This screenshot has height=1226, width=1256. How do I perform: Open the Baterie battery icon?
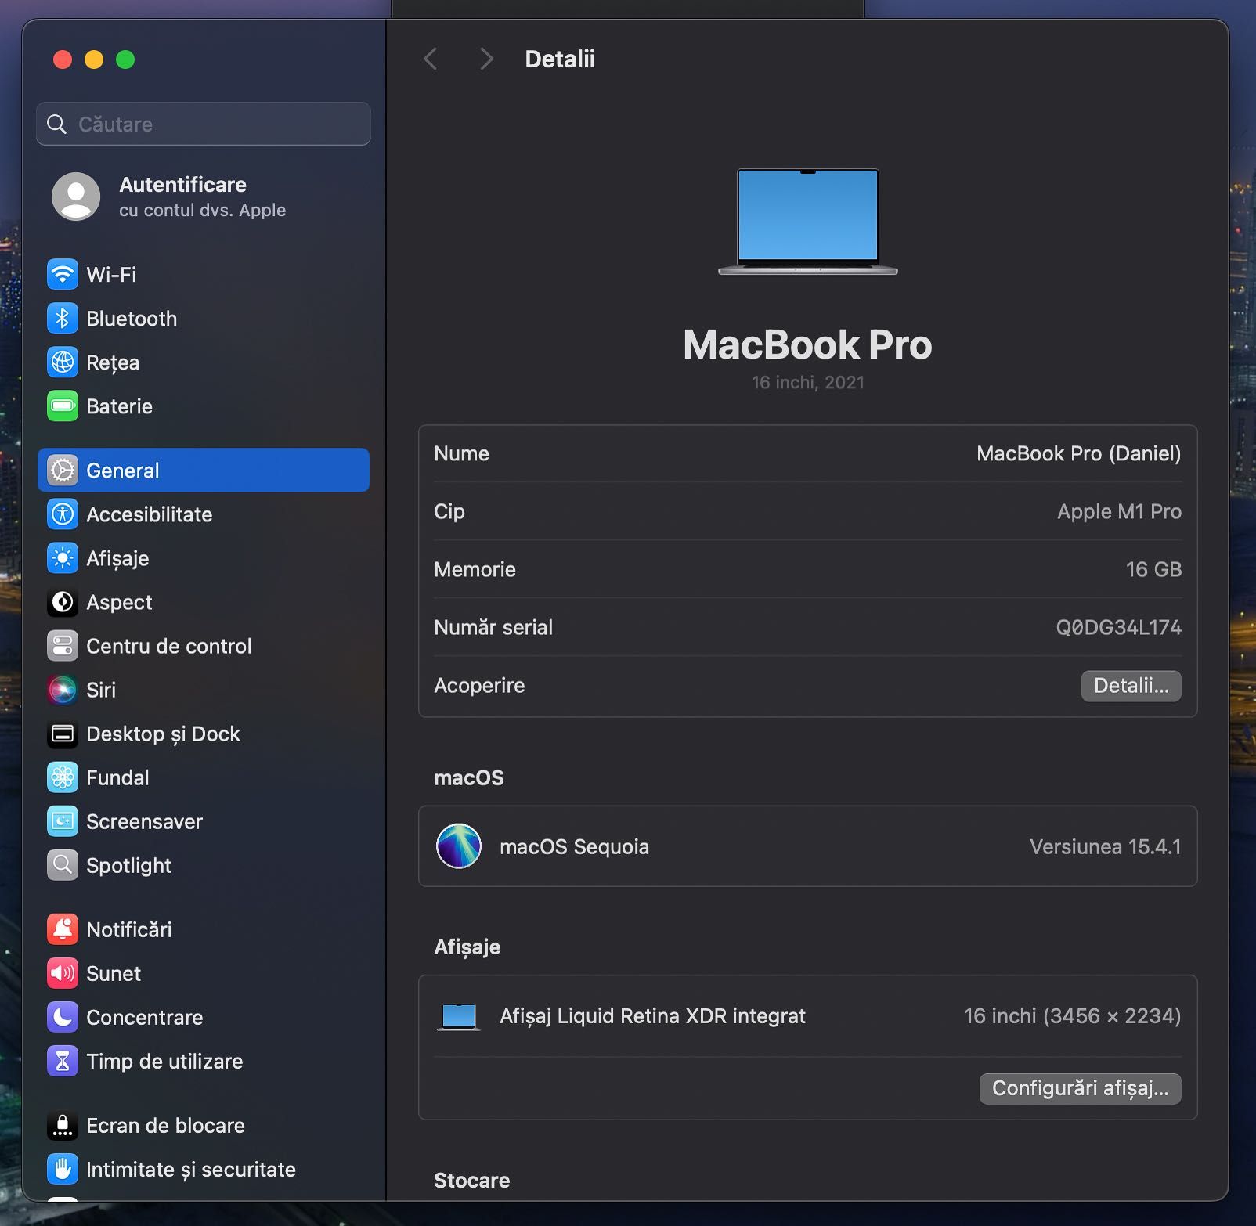coord(63,406)
